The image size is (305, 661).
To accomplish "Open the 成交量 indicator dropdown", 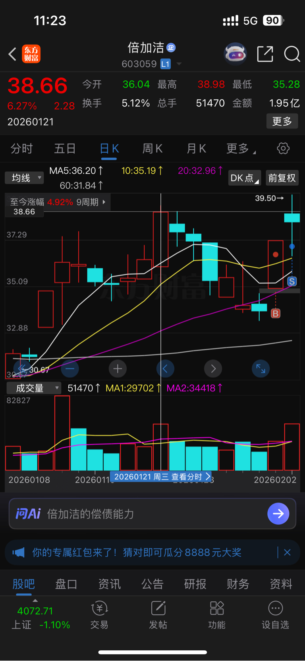I will pos(34,388).
